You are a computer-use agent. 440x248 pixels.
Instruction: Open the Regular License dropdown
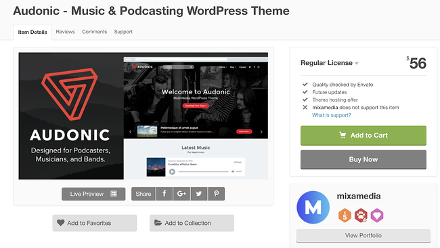[x=330, y=63]
